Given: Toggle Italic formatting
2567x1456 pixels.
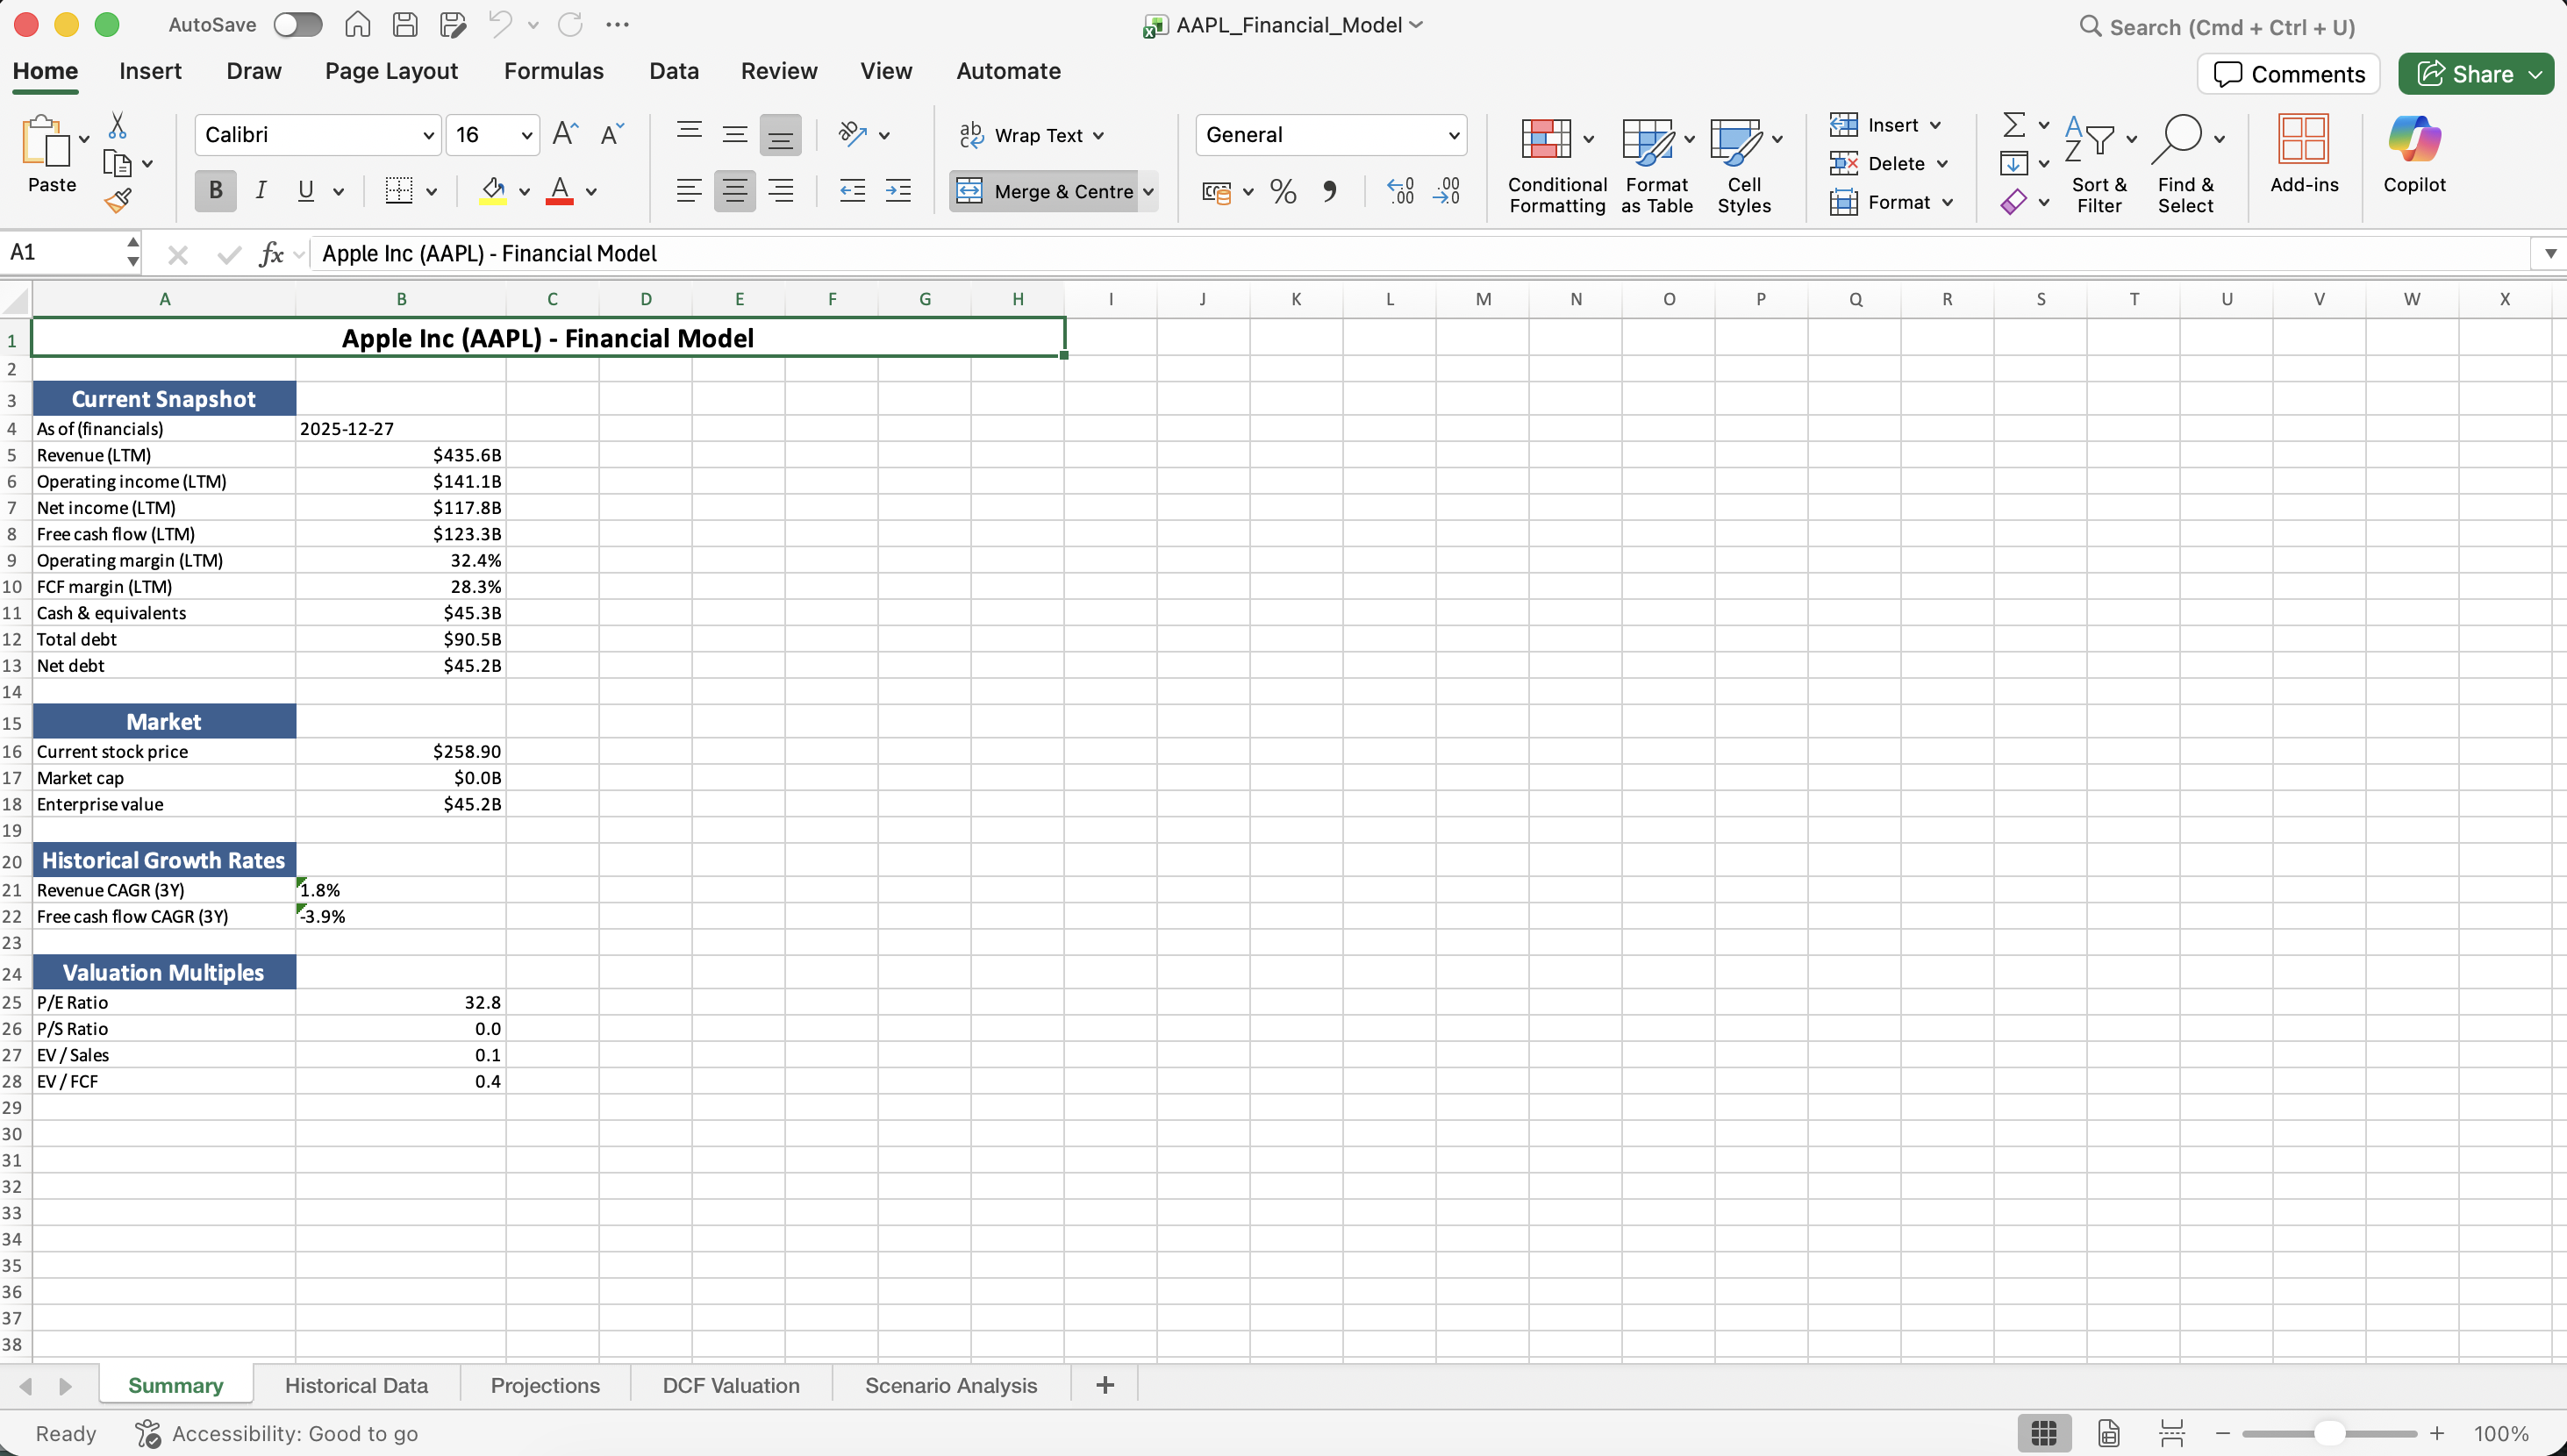Looking at the screenshot, I should (x=261, y=191).
